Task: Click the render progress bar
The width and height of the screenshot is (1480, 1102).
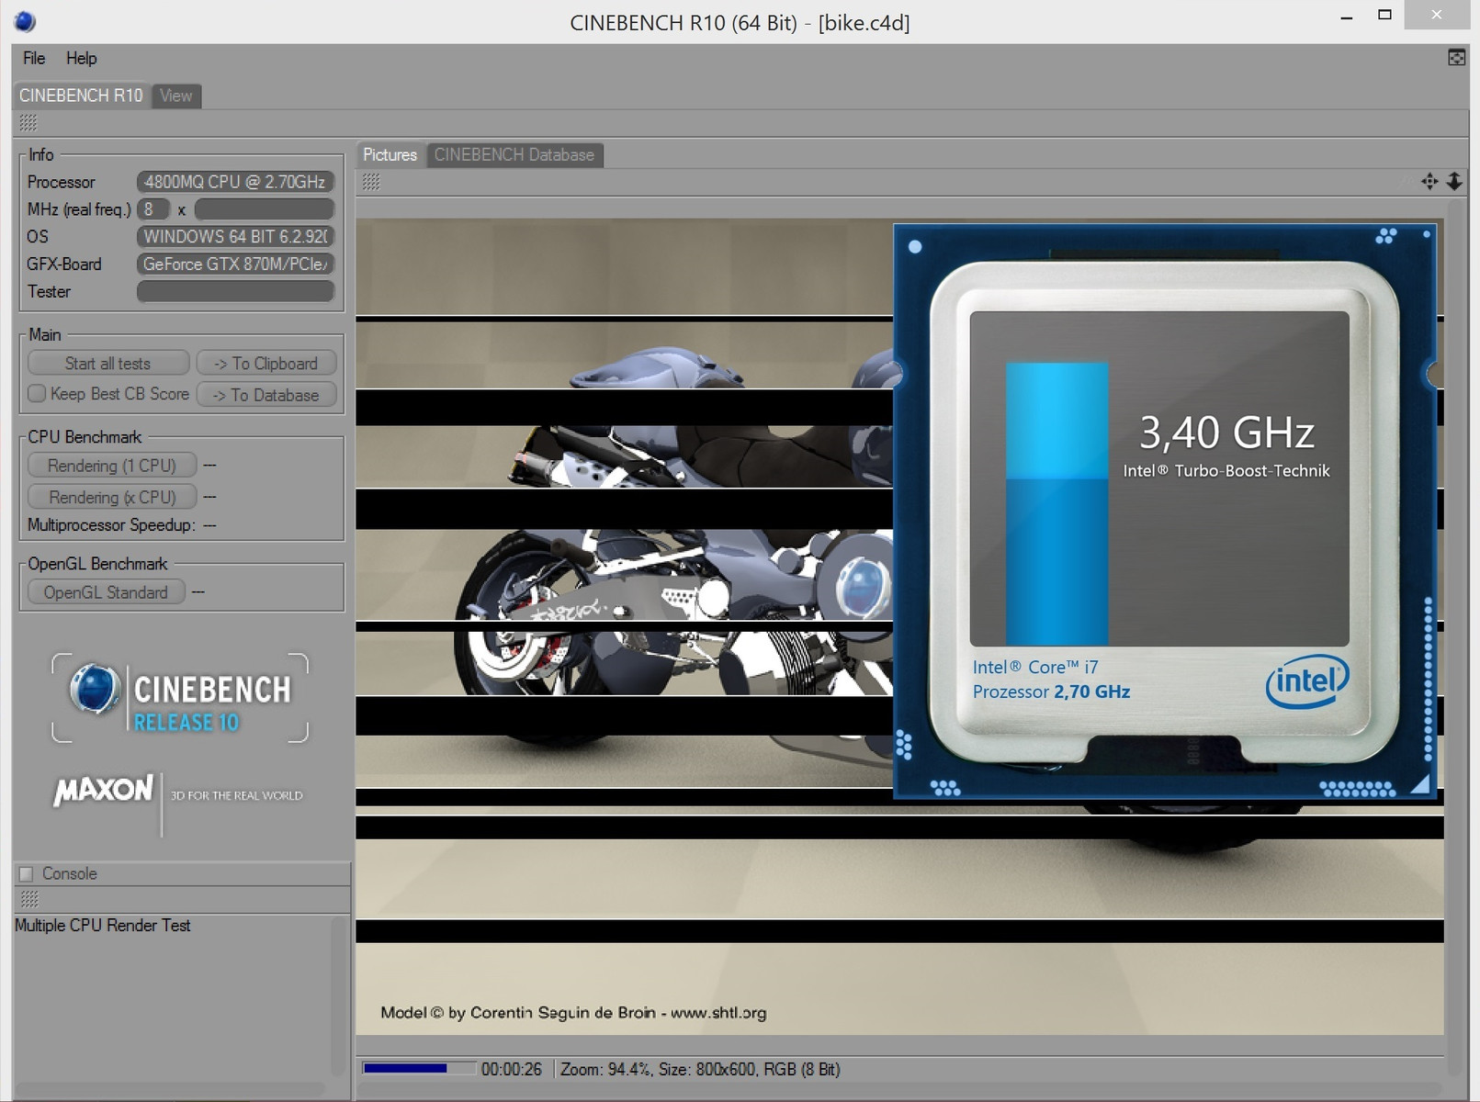Action: (x=419, y=1068)
